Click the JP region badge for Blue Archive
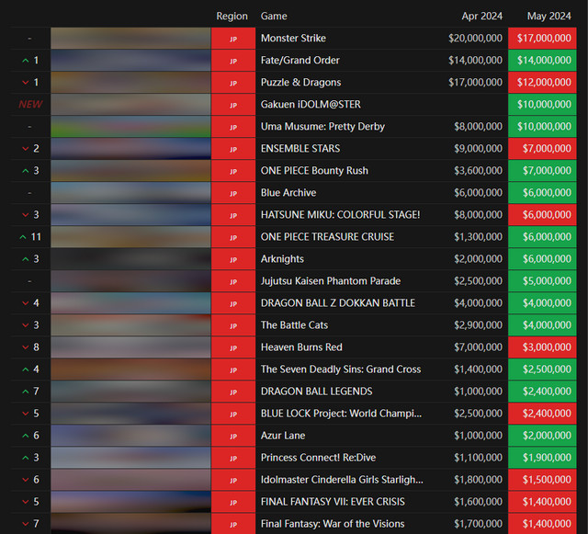Image resolution: width=588 pixels, height=534 pixels. pos(233,193)
